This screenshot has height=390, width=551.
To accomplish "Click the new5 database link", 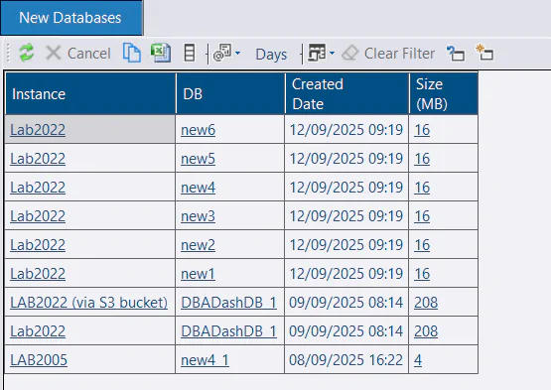I will 198,159.
